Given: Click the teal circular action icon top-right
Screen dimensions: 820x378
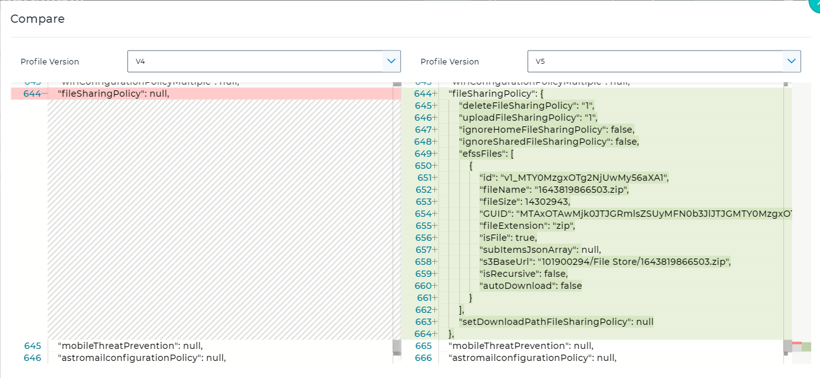Looking at the screenshot, I should click(816, 6).
